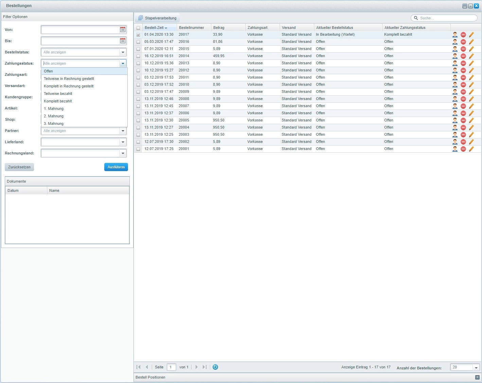Delete order 20007 with red icon
Screen dimensions: 482x383
pyautogui.click(x=463, y=106)
